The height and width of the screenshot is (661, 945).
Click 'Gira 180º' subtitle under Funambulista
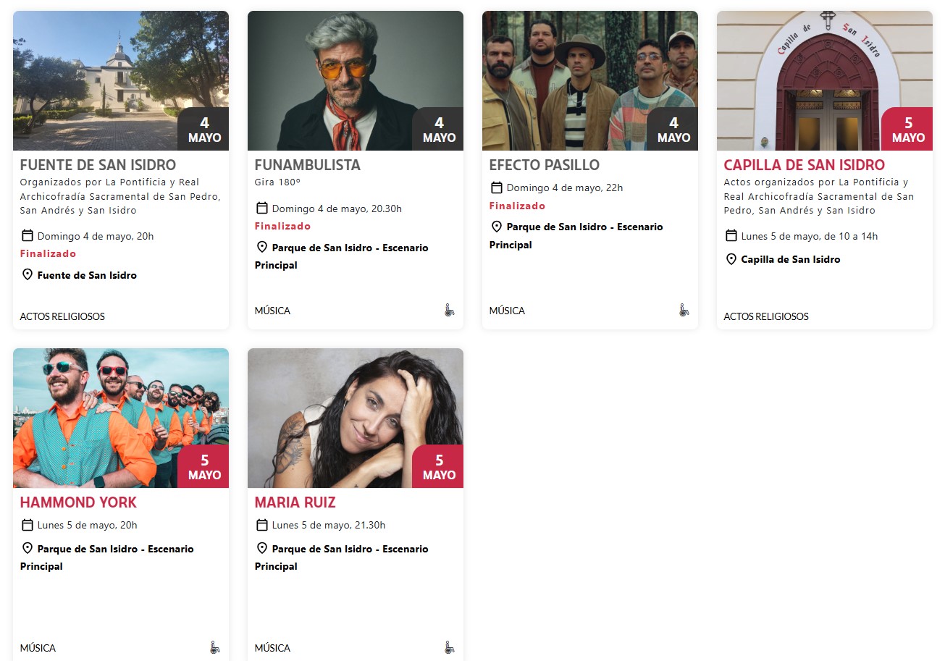pos(277,182)
